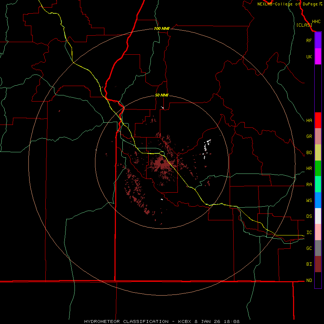Click the HA red legend swatch
Image resolution: width=324 pixels, height=324 pixels.
coord(318,120)
